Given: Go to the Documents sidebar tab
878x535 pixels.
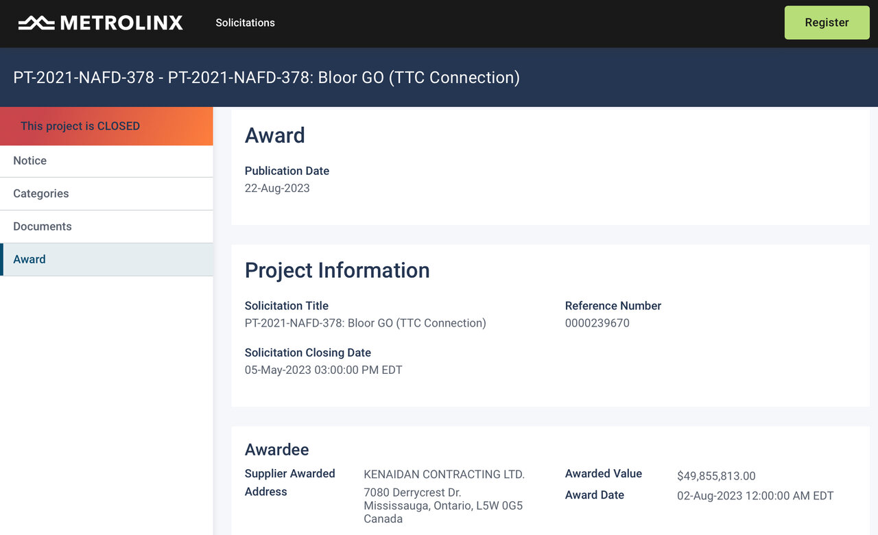Looking at the screenshot, I should 43,226.
